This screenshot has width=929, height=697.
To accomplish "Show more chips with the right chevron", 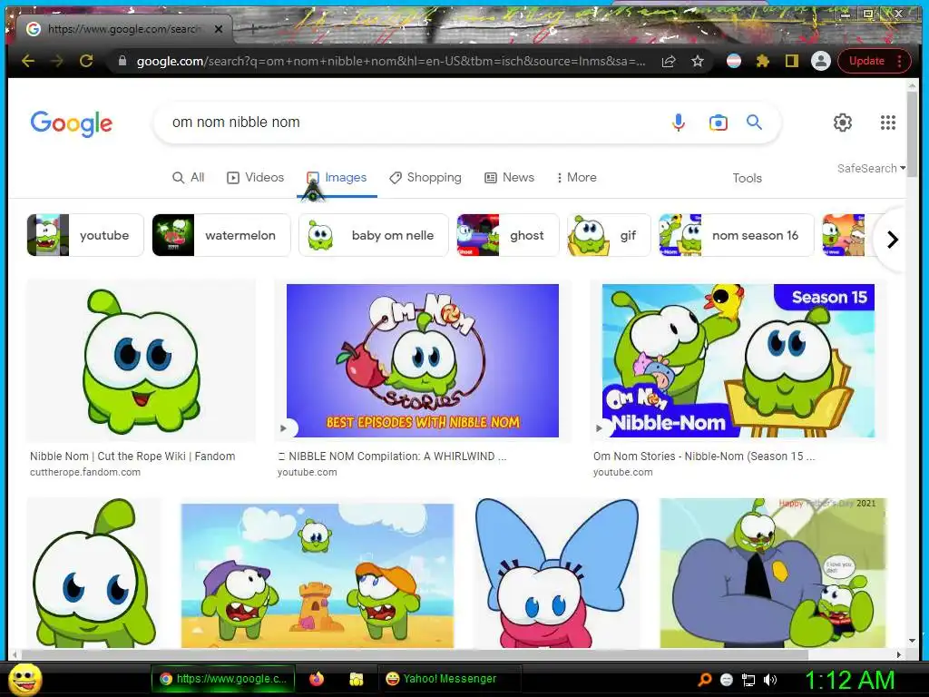I will (893, 240).
